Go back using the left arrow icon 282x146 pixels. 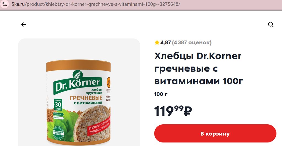pos(24,24)
